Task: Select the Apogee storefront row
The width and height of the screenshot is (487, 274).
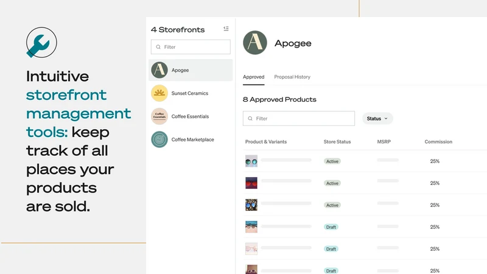Action: (191, 70)
